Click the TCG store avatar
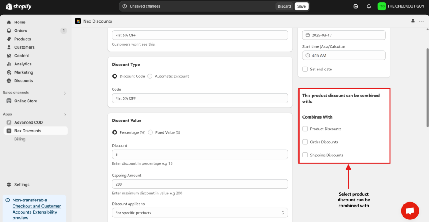This screenshot has width=429, height=222. click(x=382, y=6)
